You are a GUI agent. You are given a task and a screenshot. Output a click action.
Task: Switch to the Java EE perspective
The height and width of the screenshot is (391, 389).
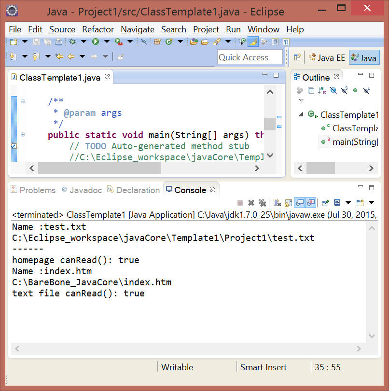[327, 58]
